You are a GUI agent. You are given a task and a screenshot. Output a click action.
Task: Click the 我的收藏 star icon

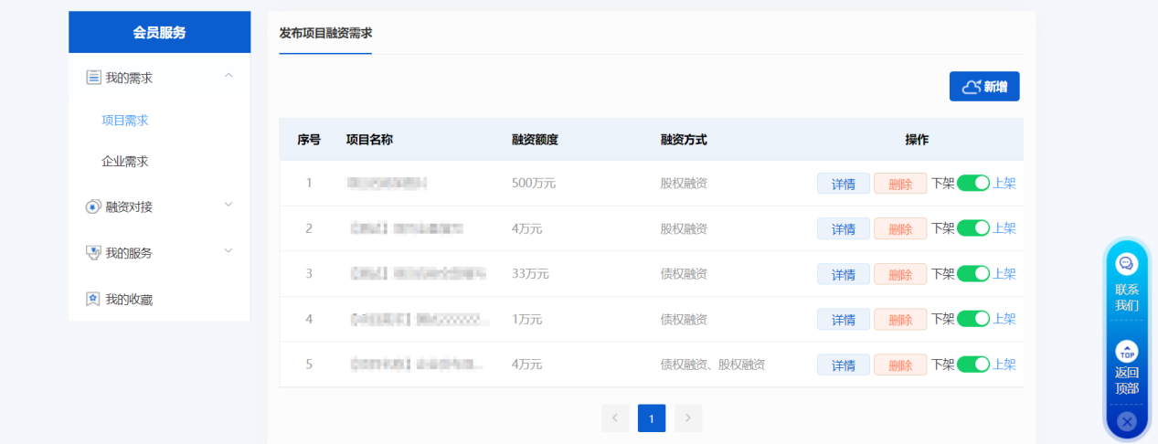(x=92, y=300)
